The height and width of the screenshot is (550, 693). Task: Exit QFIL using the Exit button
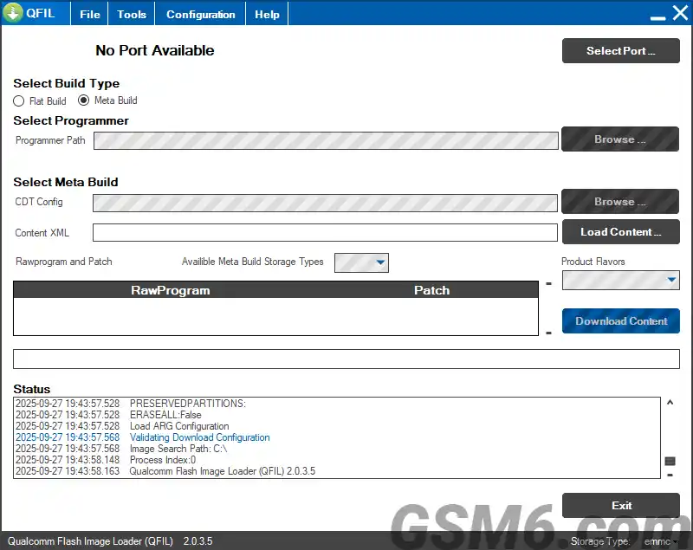620,505
